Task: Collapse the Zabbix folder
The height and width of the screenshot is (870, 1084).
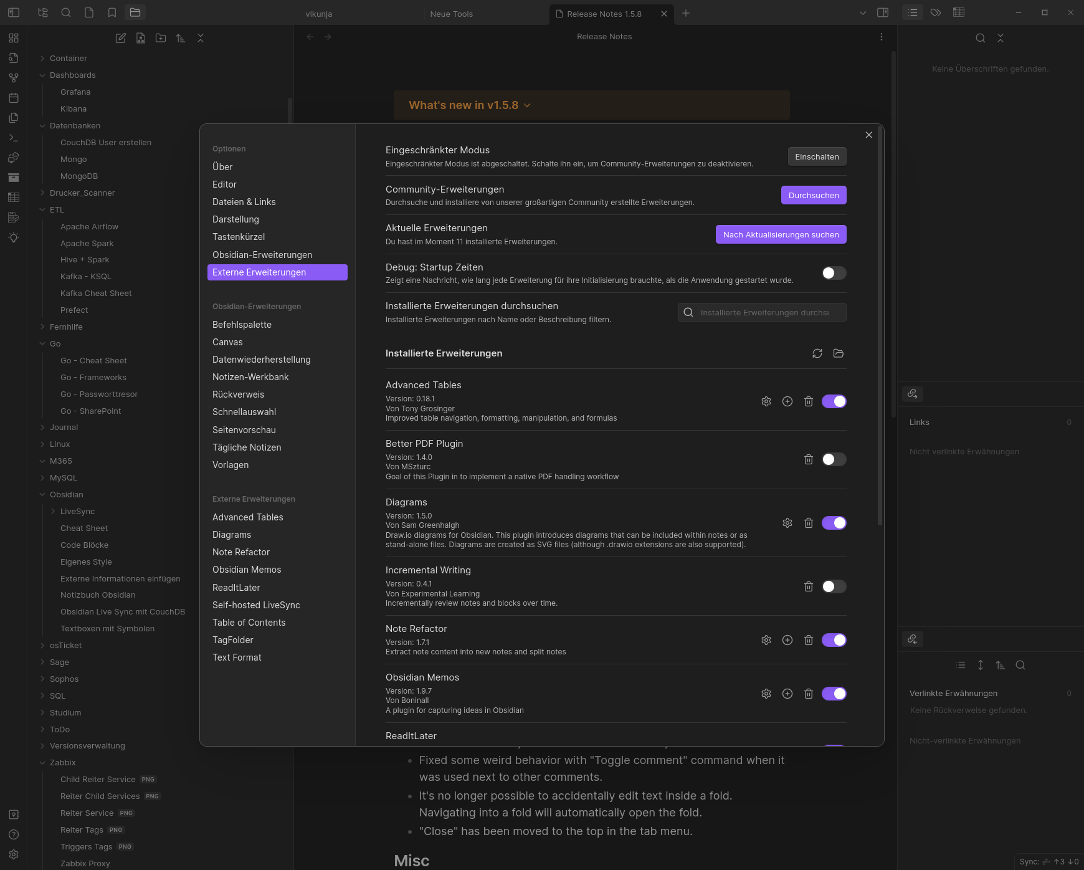Action: 42,763
